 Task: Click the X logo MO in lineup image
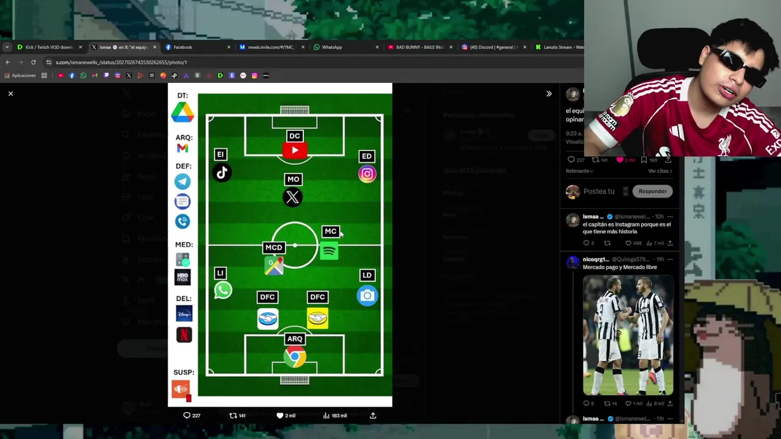point(293,197)
